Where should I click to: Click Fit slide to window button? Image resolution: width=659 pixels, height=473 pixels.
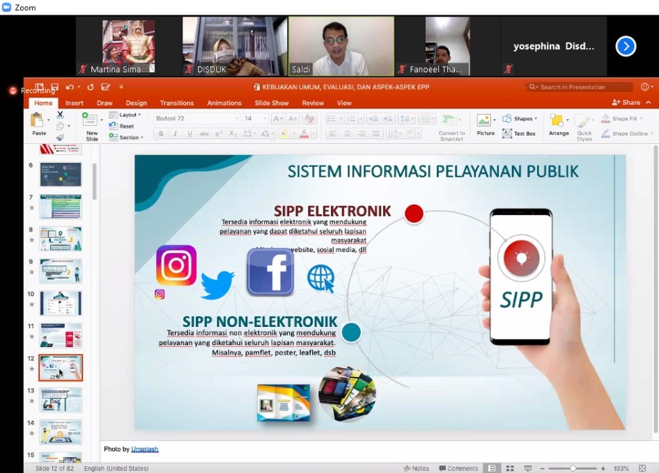pyautogui.click(x=642, y=468)
